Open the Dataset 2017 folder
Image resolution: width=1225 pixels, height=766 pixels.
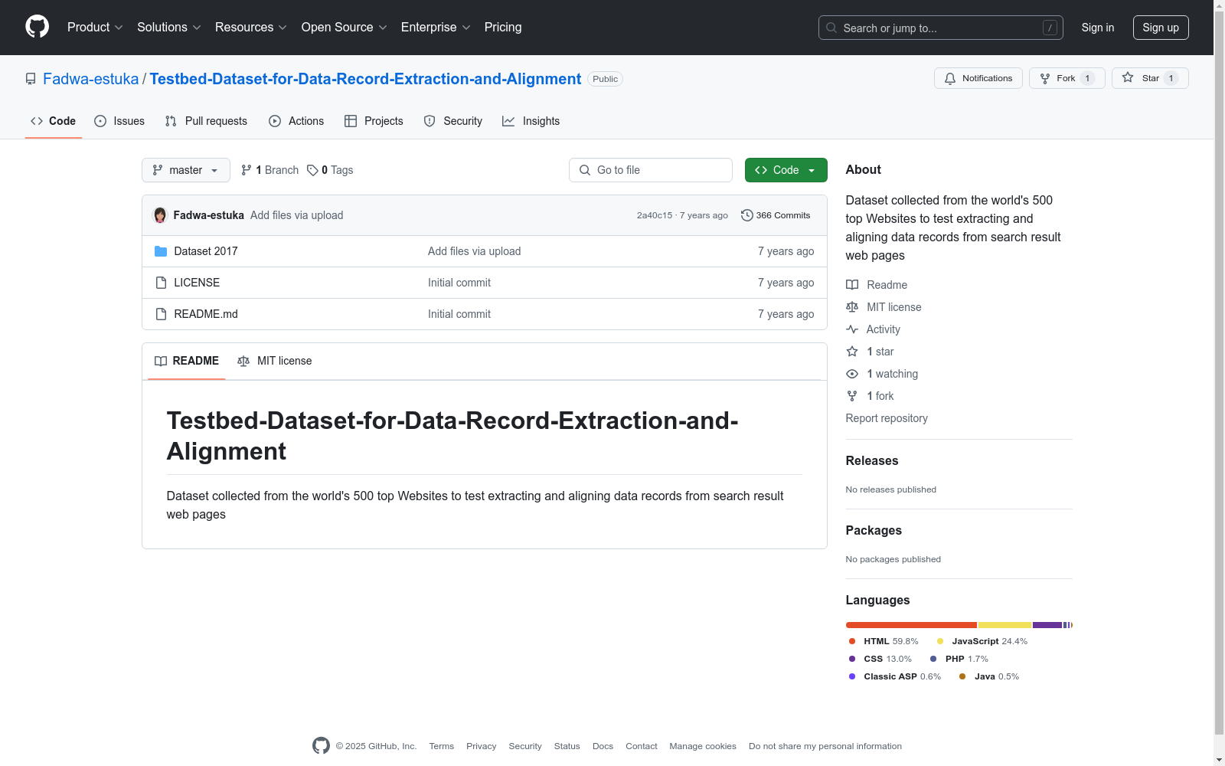[x=206, y=251]
